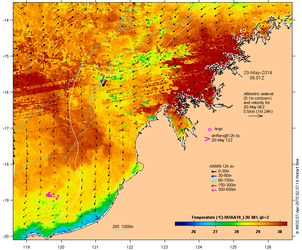Click the 0.5m/s velocity scale arrow
The height and width of the screenshot is (250, 302).
(256, 116)
